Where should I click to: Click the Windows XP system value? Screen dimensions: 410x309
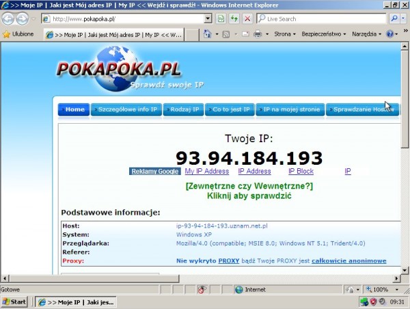click(194, 234)
